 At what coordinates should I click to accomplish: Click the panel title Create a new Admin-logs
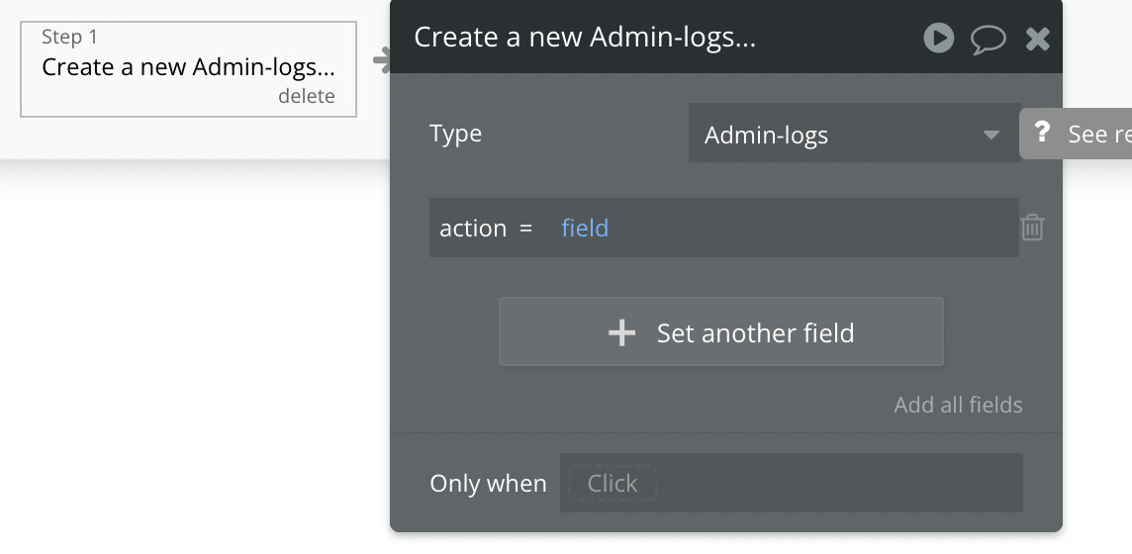tap(584, 38)
